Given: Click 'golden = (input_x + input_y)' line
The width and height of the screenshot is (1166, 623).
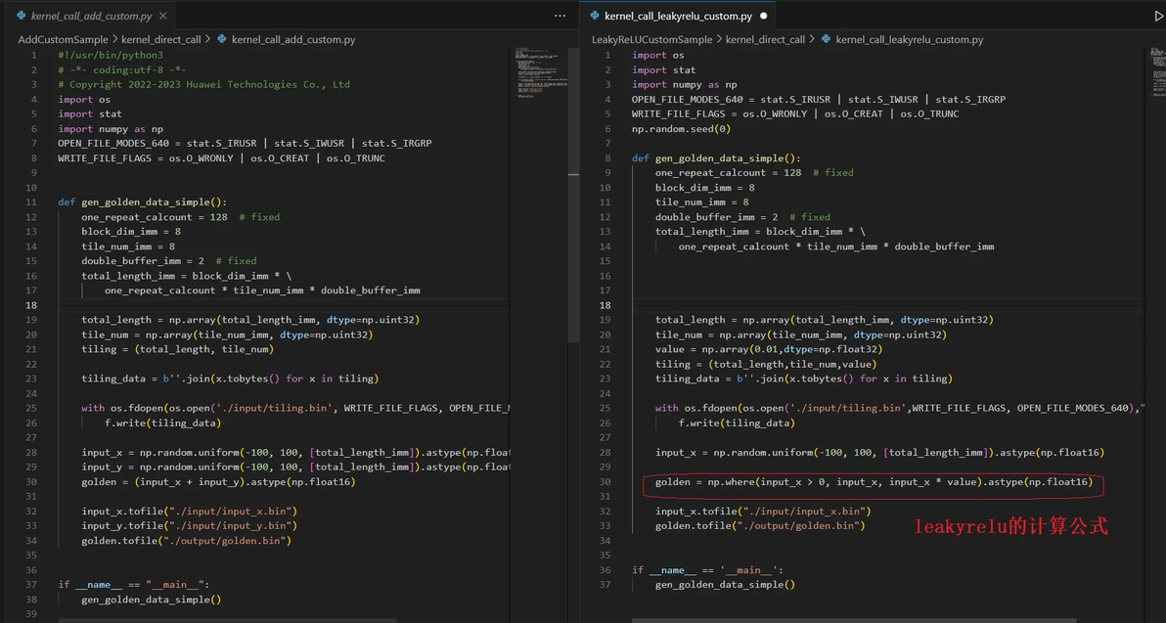Looking at the screenshot, I should pyautogui.click(x=219, y=482).
